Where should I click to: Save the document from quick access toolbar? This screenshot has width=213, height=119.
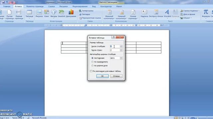click(3, 2)
